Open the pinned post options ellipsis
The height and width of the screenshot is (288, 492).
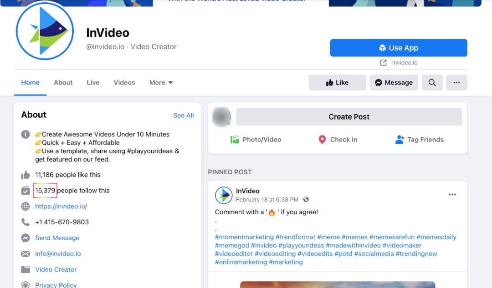pyautogui.click(x=452, y=195)
